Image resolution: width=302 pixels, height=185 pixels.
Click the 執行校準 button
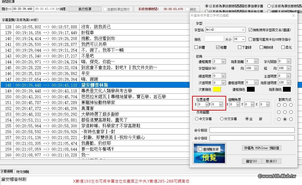coord(85,9)
